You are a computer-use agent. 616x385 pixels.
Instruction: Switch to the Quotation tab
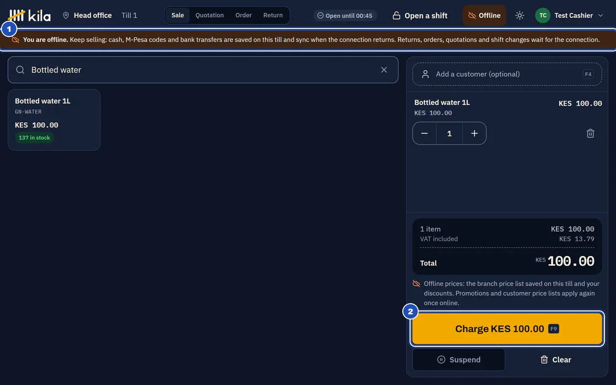[x=209, y=15]
